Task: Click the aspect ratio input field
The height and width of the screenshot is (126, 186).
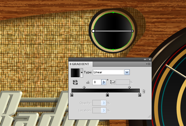Action: point(123,82)
